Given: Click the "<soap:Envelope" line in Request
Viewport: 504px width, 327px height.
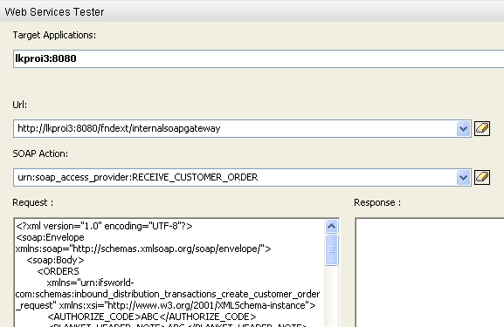Looking at the screenshot, I should [50, 237].
